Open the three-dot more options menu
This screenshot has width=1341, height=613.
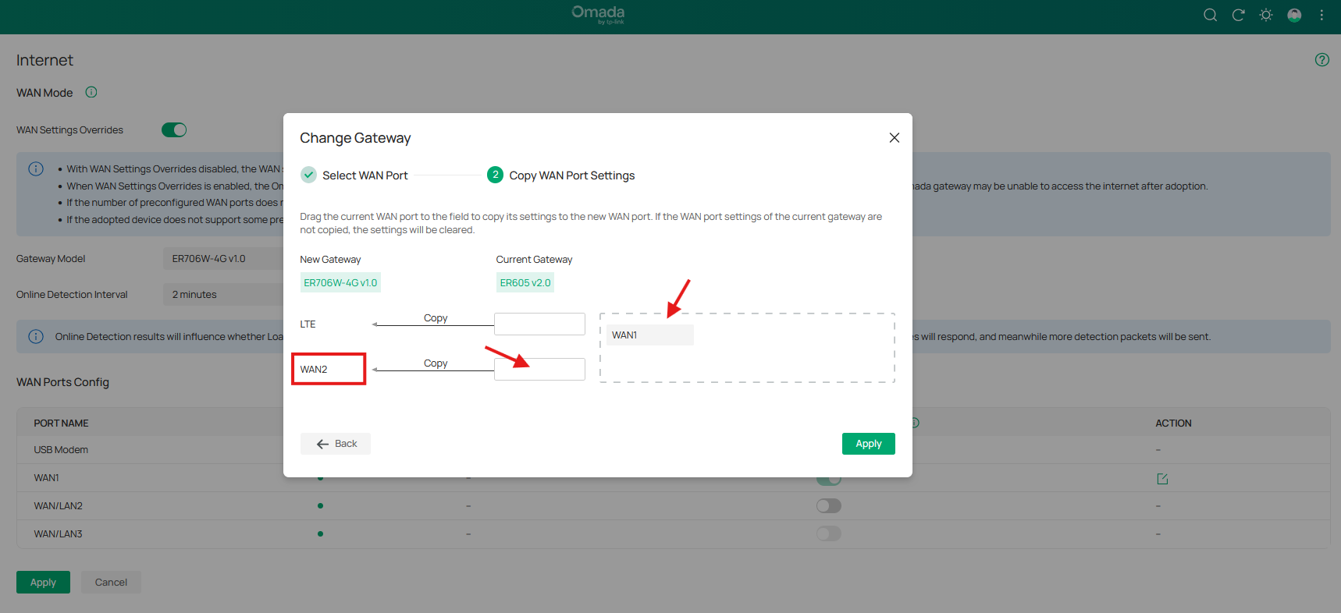point(1321,15)
